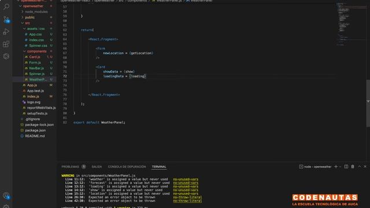The image size is (370, 208).
Task: Open new terminal launch profile dropdown
Action: [x=340, y=167]
